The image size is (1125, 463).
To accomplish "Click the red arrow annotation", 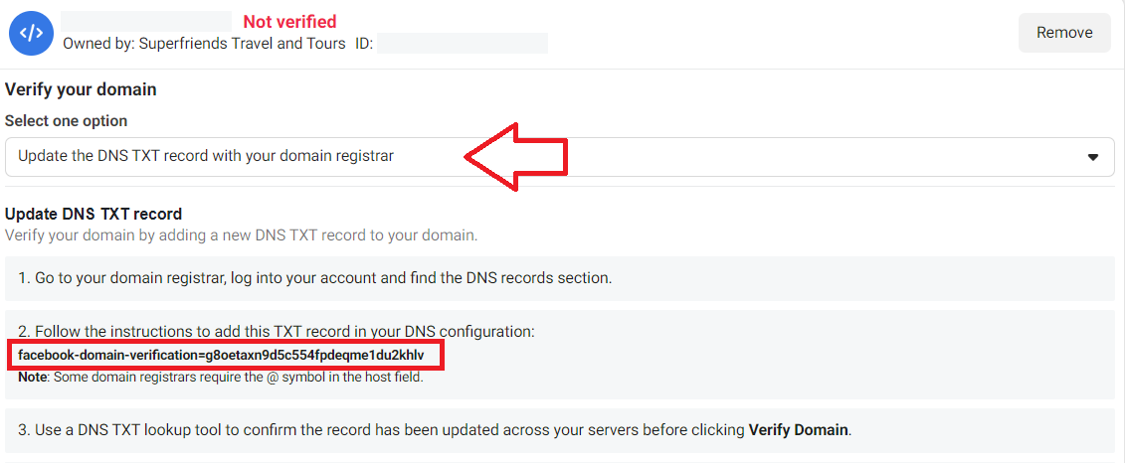I will (x=516, y=156).
